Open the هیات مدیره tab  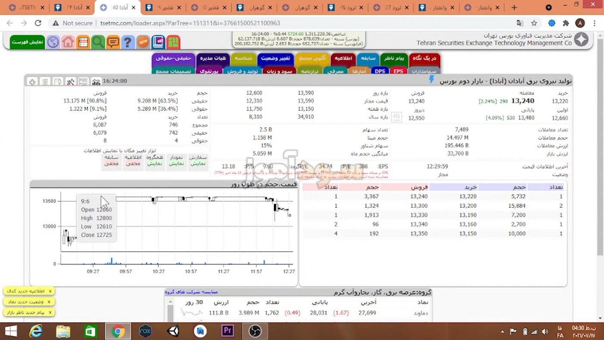click(213, 58)
